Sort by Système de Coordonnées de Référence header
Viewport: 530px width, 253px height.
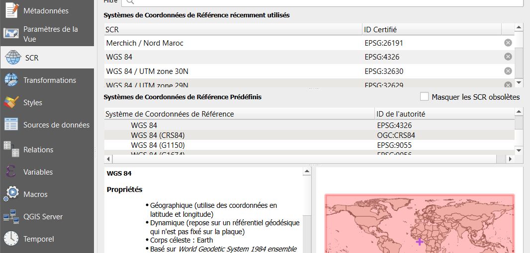[x=239, y=114]
